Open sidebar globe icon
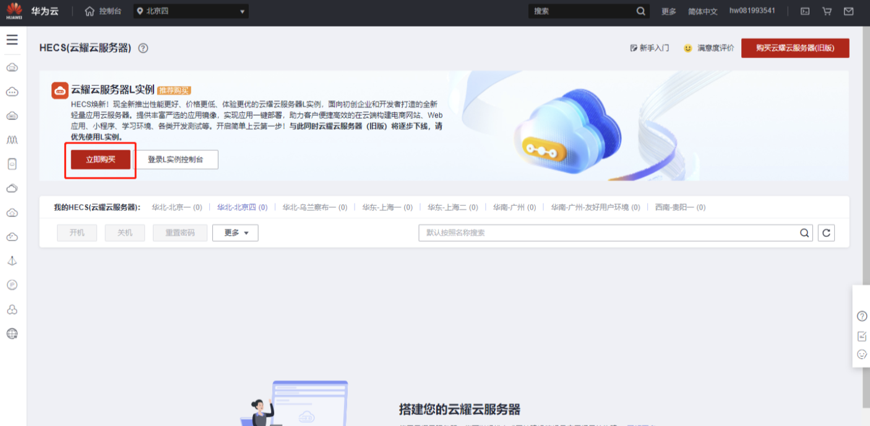 (12, 334)
